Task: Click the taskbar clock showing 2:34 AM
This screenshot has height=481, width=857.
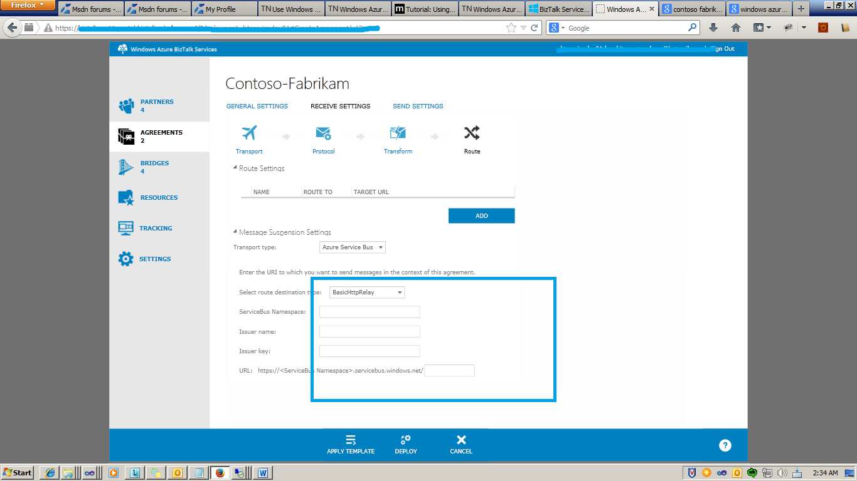Action: pos(826,473)
